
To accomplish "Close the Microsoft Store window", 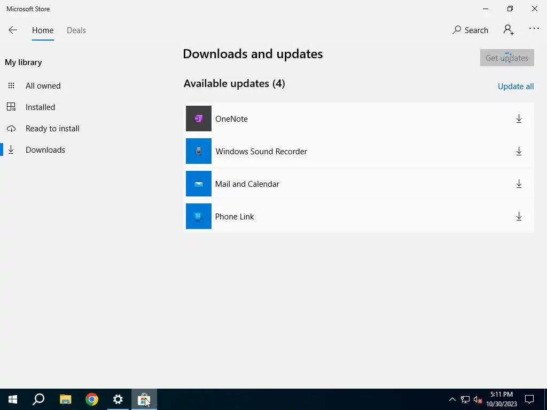I will point(534,9).
